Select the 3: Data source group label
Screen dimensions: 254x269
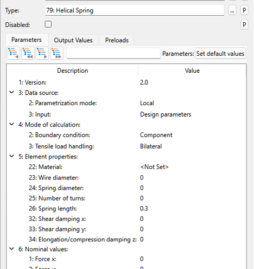[39, 93]
